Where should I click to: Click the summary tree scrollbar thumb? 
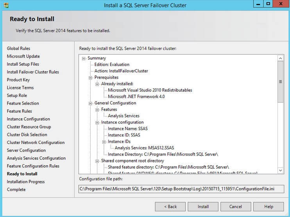(280, 82)
